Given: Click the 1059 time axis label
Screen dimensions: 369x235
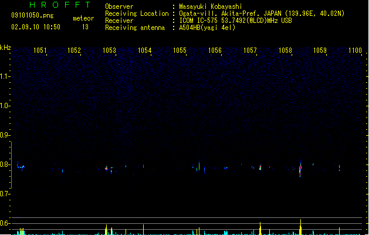Looking at the screenshot, I should tap(320, 51).
